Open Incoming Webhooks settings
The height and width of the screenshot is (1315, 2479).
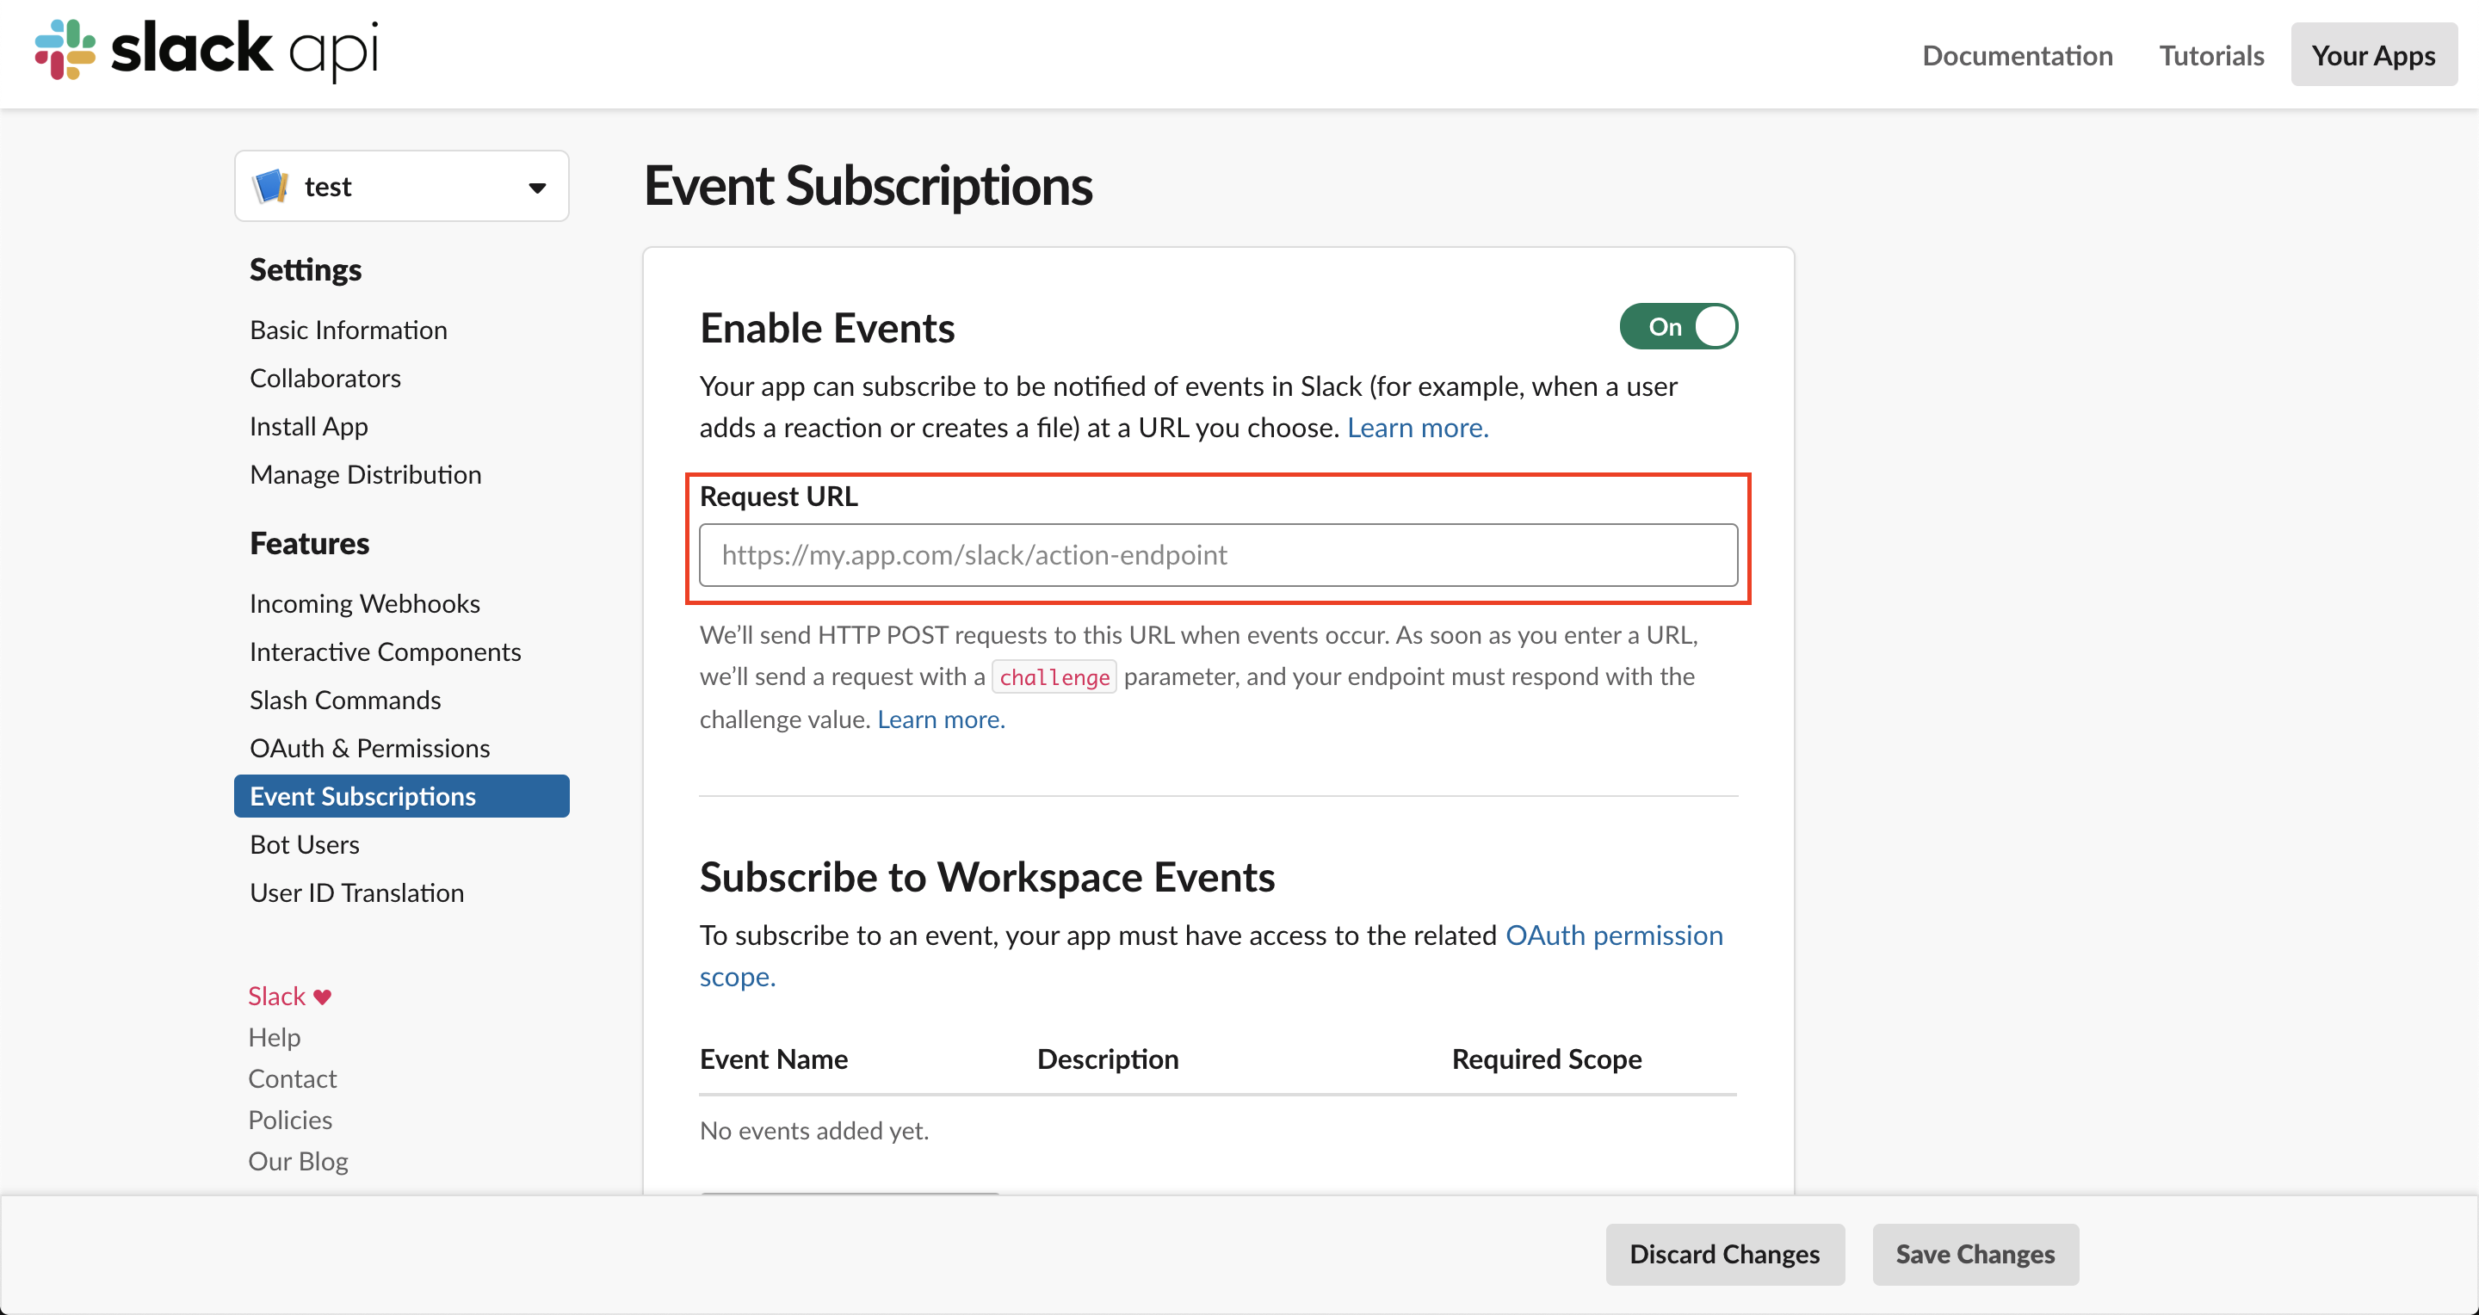(x=365, y=602)
